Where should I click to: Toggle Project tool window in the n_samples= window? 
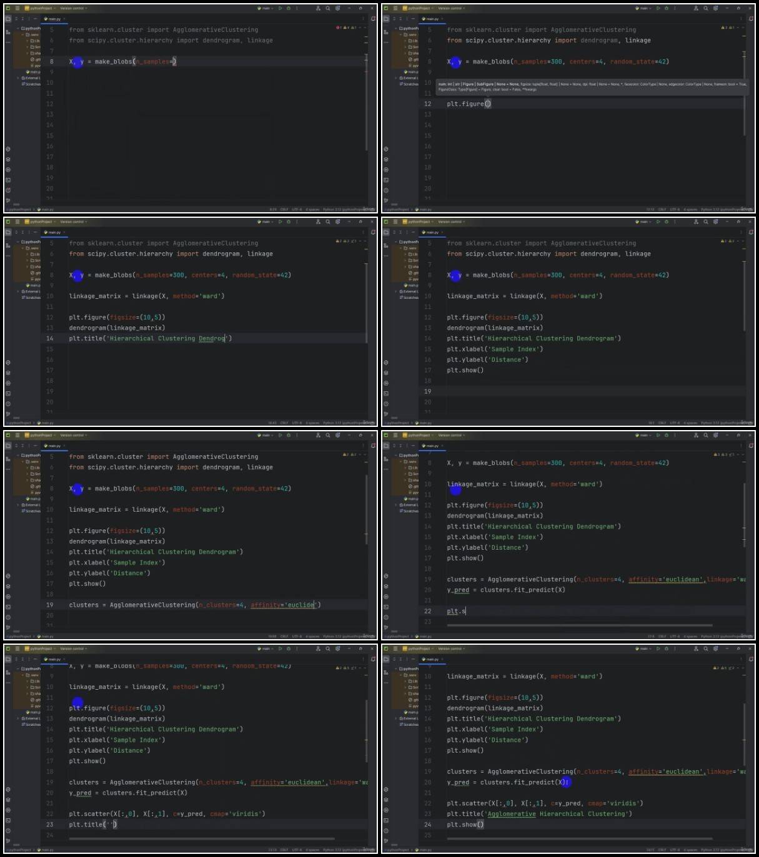(x=8, y=19)
